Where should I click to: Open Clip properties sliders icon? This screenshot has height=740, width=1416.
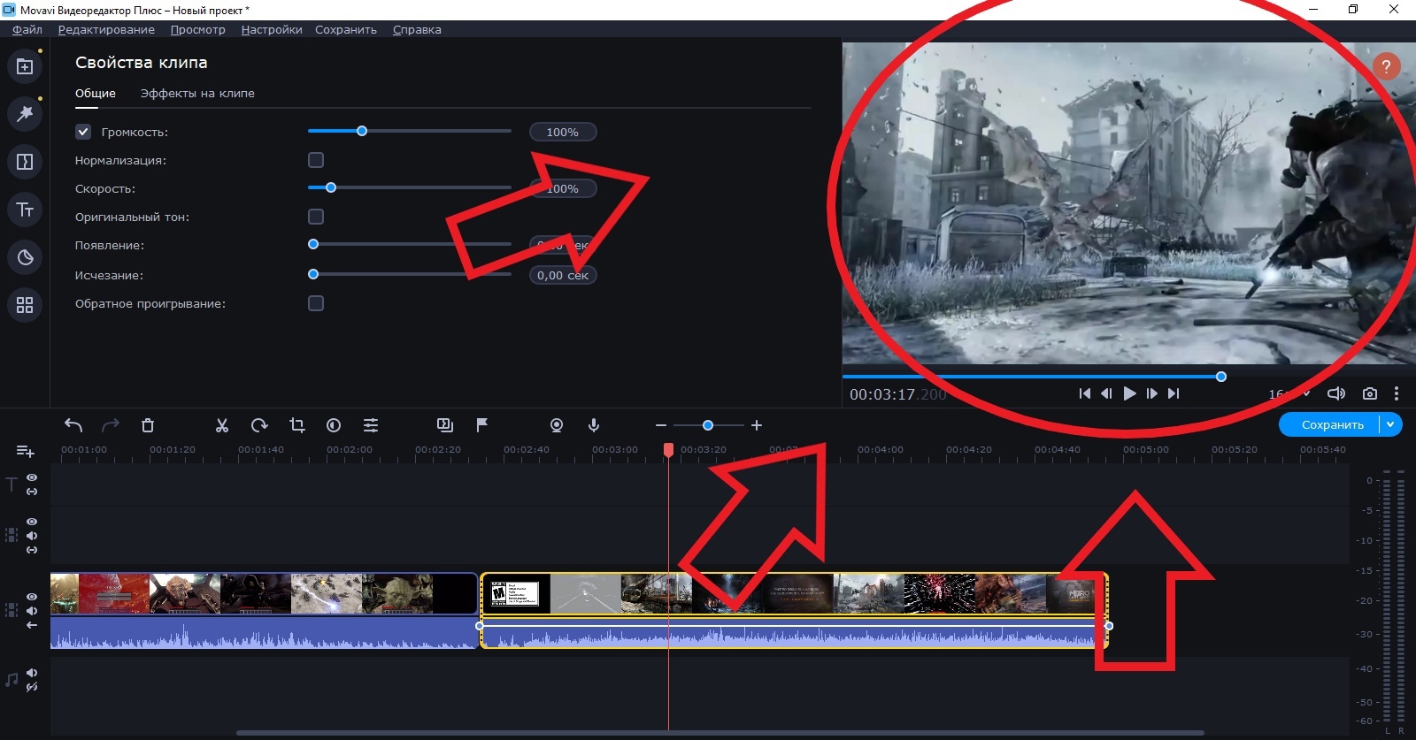(x=371, y=425)
